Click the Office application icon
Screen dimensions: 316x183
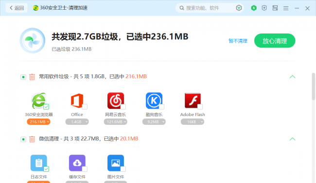(x=77, y=100)
